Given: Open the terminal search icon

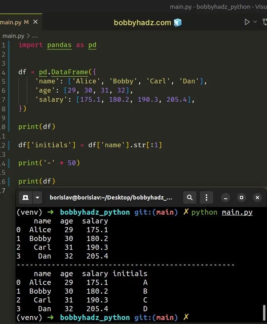Looking at the screenshot, I should [x=190, y=197].
